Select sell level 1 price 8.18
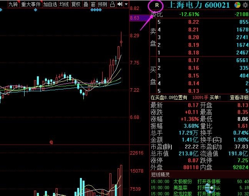The height and width of the screenshot is (196, 249). click(x=194, y=53)
